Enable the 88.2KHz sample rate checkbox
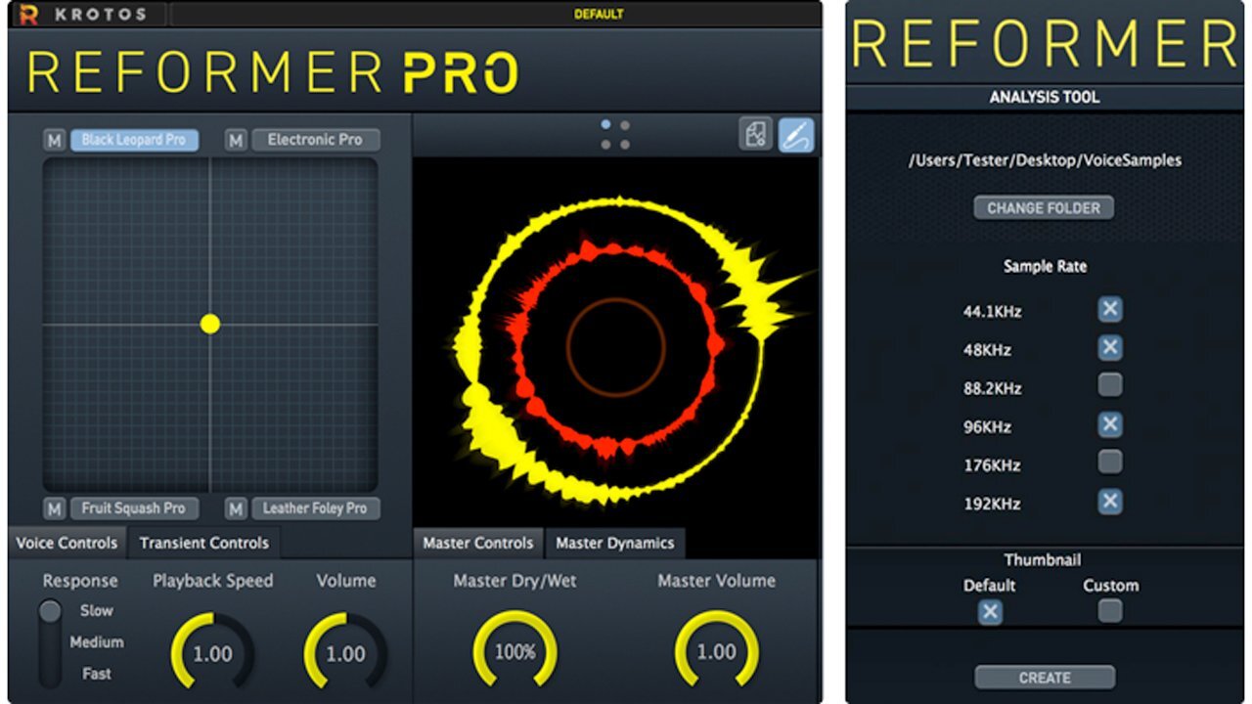 [x=1109, y=385]
